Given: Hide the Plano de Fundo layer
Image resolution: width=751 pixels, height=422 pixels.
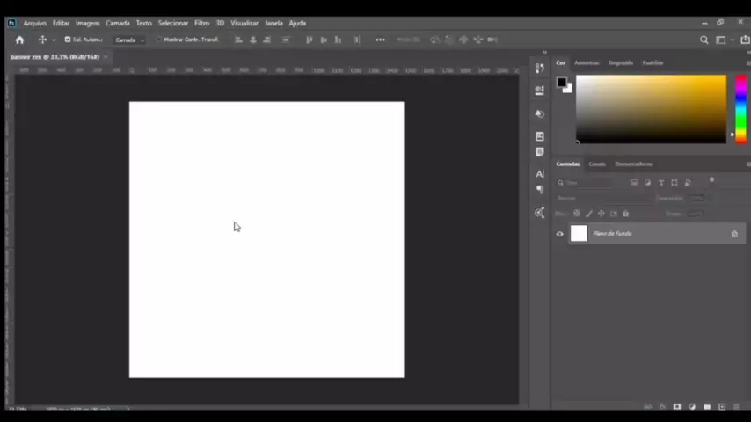Looking at the screenshot, I should (x=559, y=234).
